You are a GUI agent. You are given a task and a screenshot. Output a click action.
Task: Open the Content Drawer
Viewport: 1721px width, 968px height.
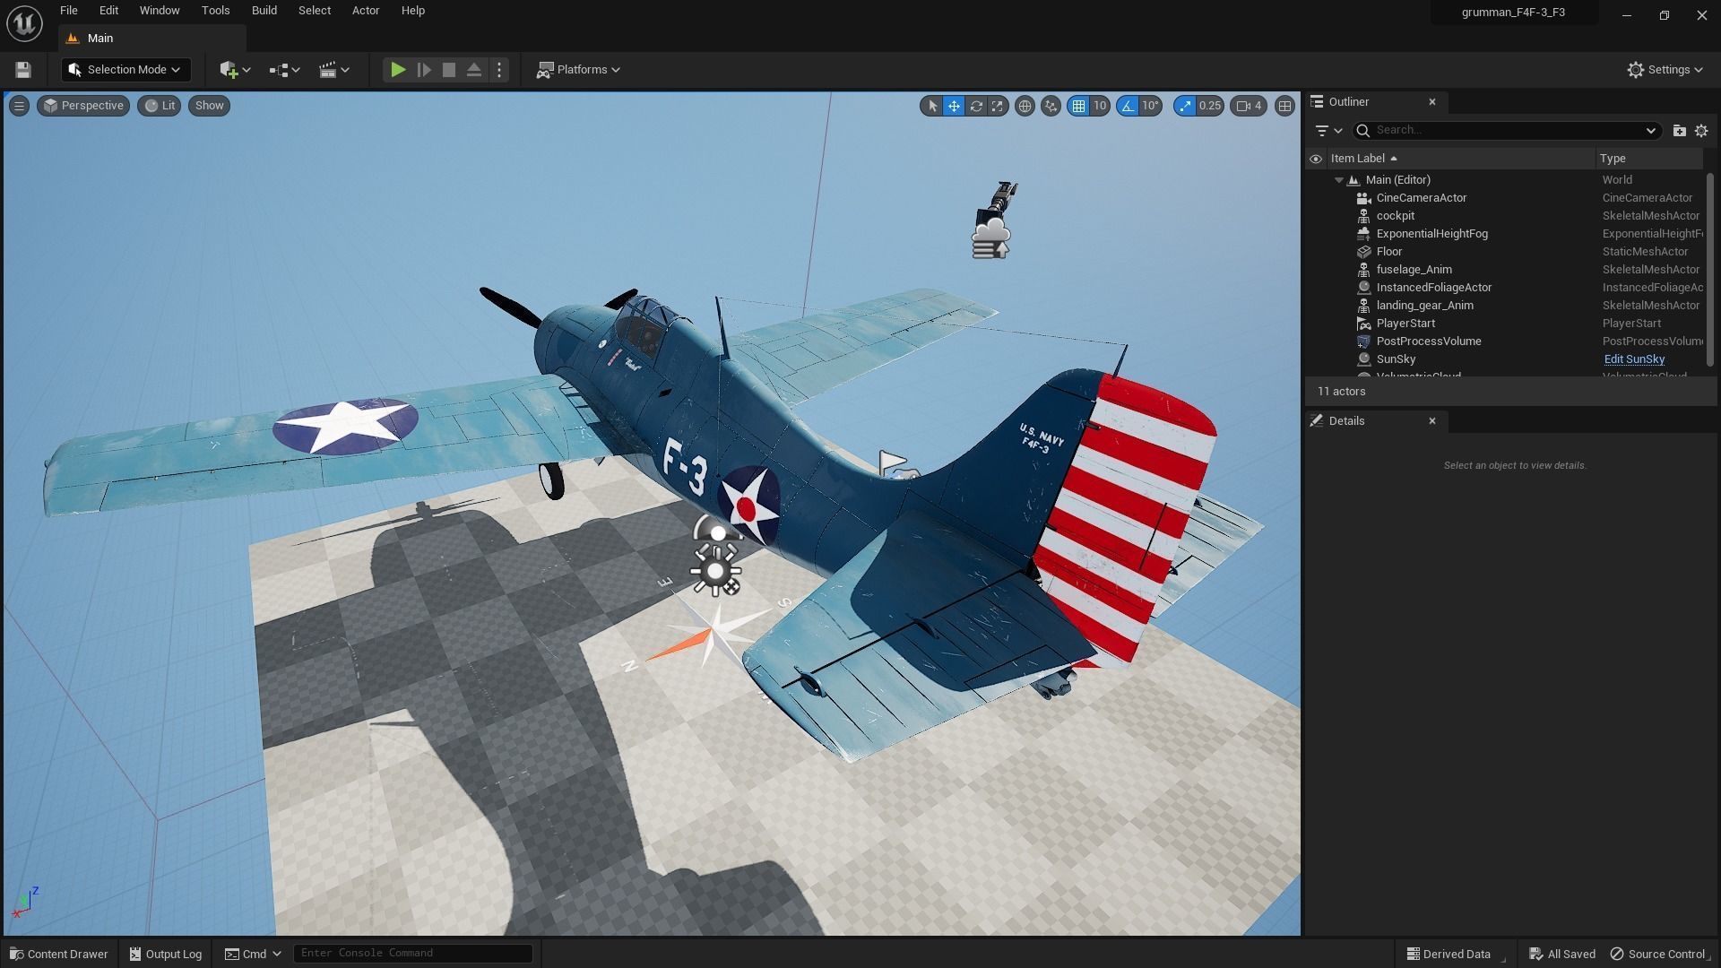(x=58, y=954)
